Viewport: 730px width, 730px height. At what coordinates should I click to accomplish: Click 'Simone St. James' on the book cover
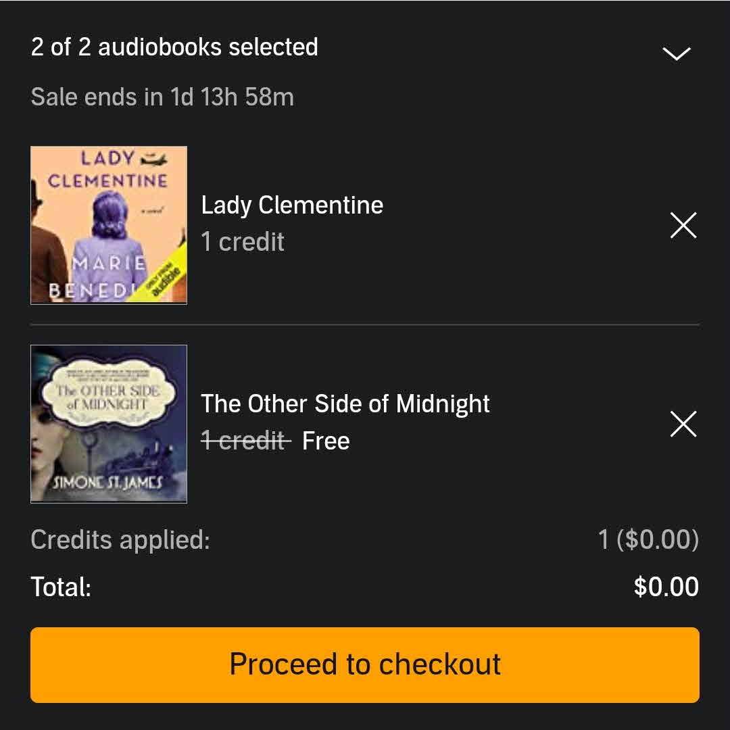pyautogui.click(x=109, y=483)
